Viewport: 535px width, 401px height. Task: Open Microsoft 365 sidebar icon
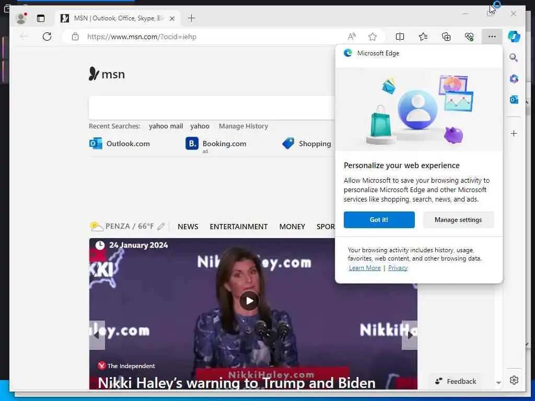(x=514, y=79)
